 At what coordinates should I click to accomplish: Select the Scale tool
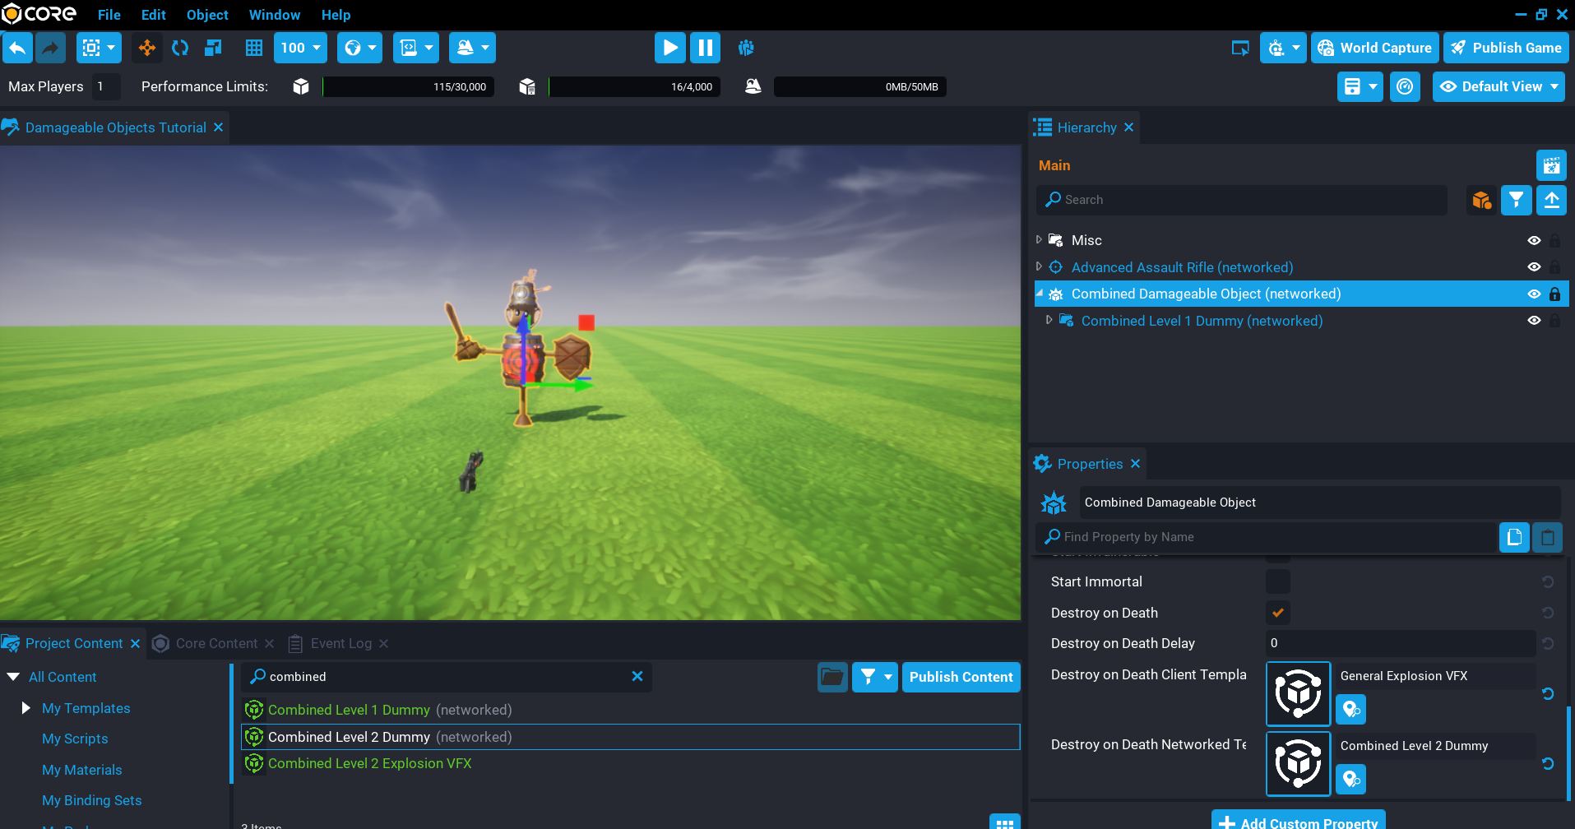pyautogui.click(x=213, y=48)
